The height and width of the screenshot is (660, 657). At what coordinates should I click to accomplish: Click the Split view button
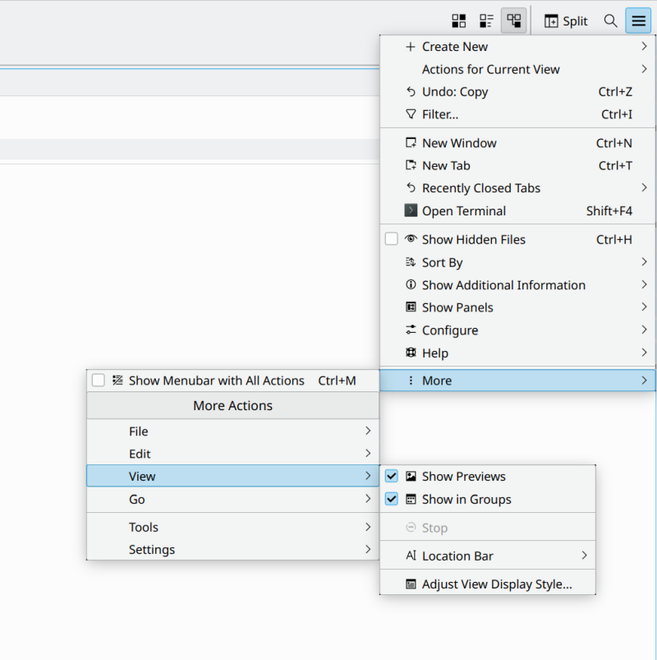(x=565, y=21)
